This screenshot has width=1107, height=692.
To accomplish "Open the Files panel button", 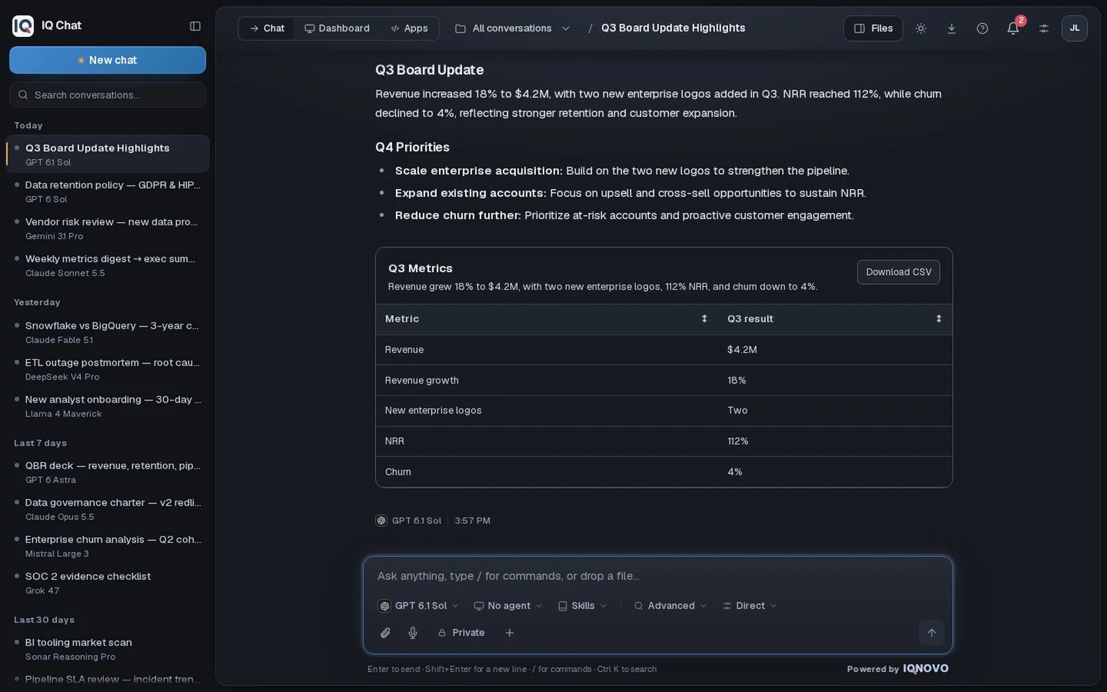I will pos(873,28).
